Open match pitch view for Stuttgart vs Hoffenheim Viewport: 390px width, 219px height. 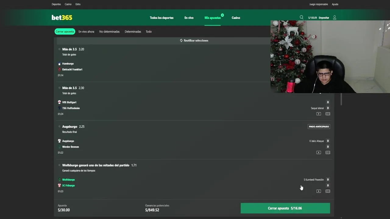(x=328, y=114)
